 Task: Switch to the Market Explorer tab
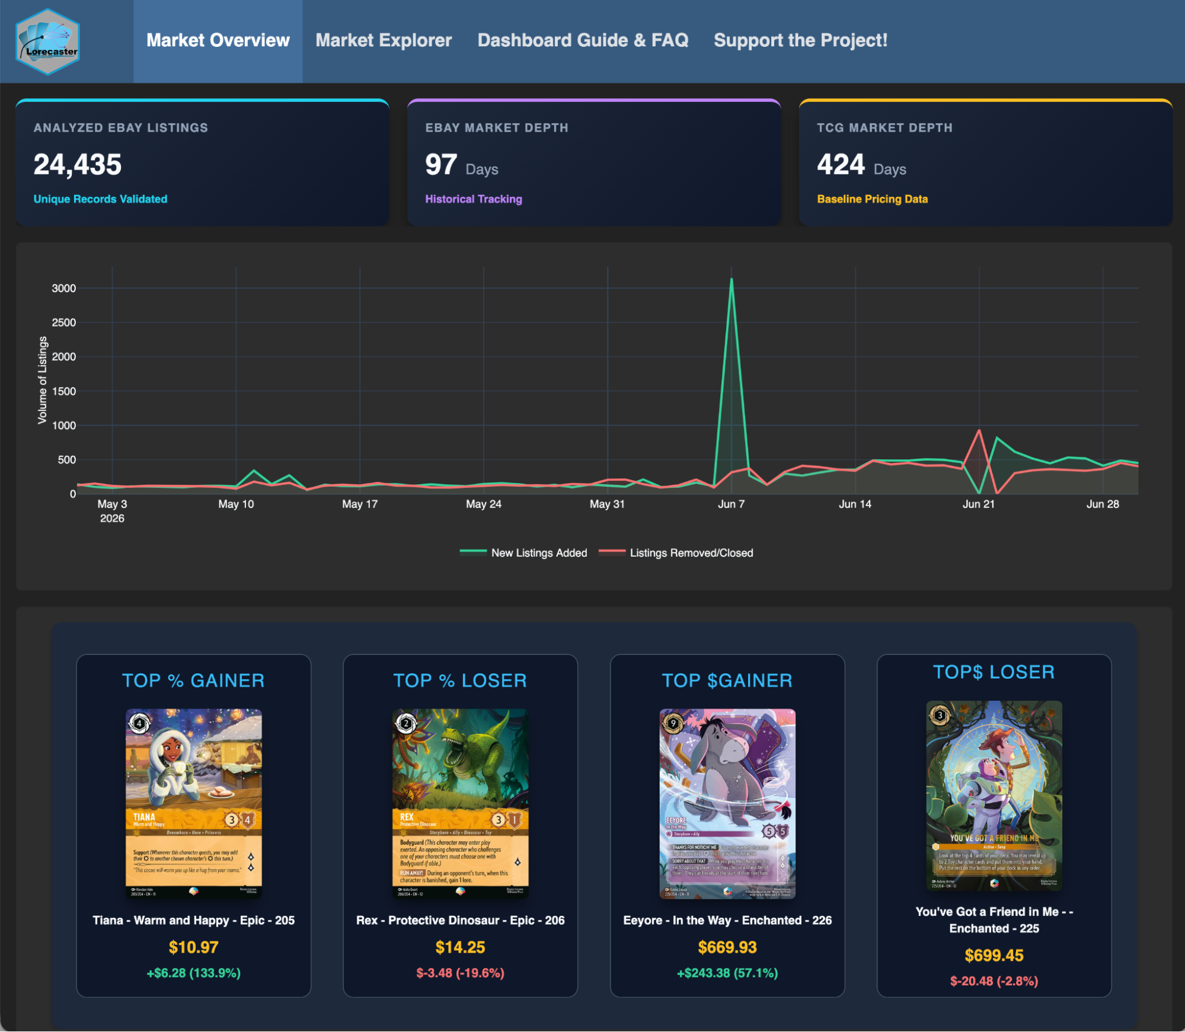coord(384,40)
